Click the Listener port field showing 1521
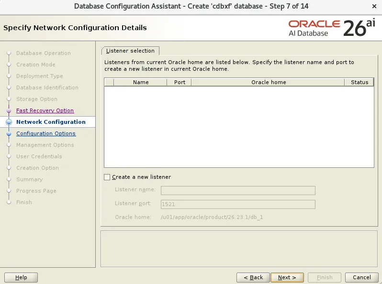Viewport: 382px width, 284px height. 238,204
